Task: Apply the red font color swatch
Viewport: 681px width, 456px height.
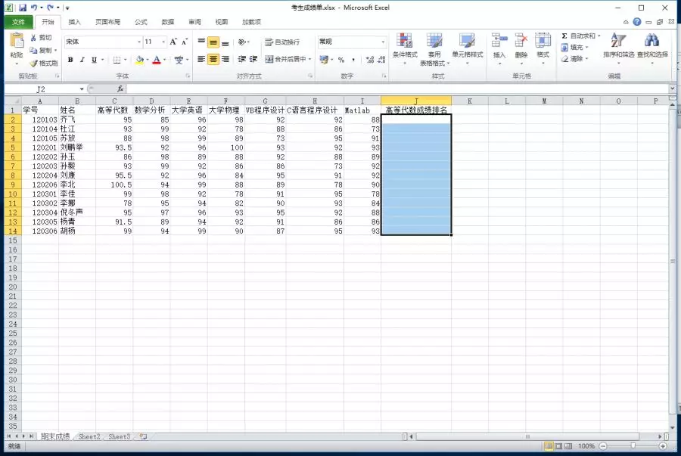Action: pyautogui.click(x=157, y=60)
